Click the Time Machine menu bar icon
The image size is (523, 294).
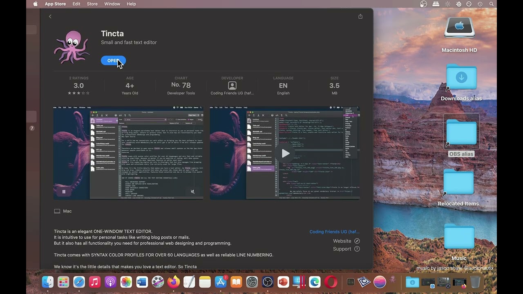point(480,4)
